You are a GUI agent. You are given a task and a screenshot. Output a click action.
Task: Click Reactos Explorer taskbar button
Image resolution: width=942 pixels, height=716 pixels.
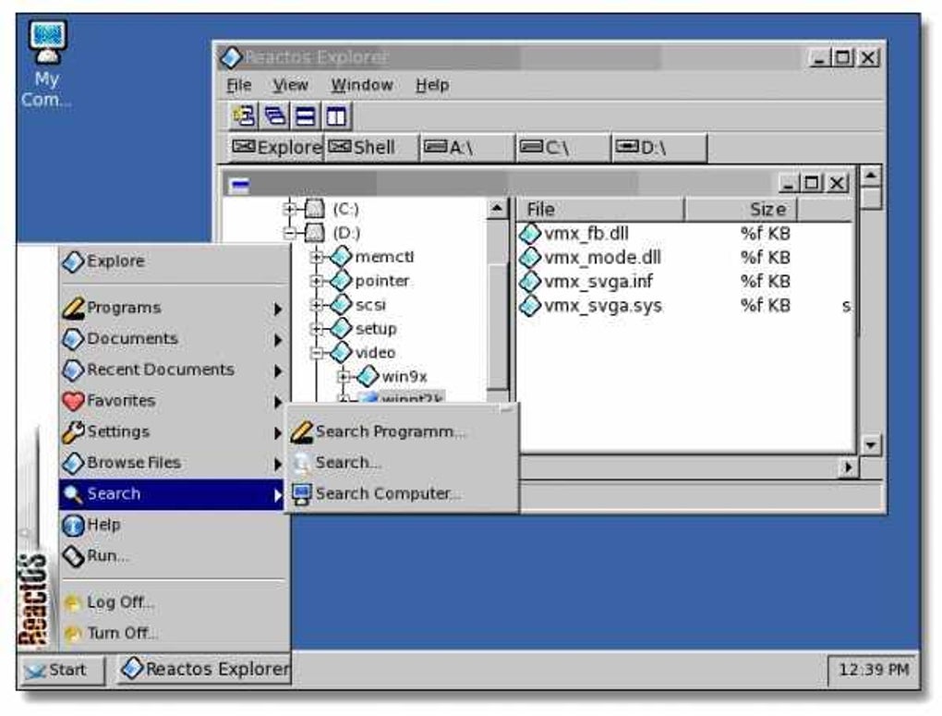click(204, 669)
